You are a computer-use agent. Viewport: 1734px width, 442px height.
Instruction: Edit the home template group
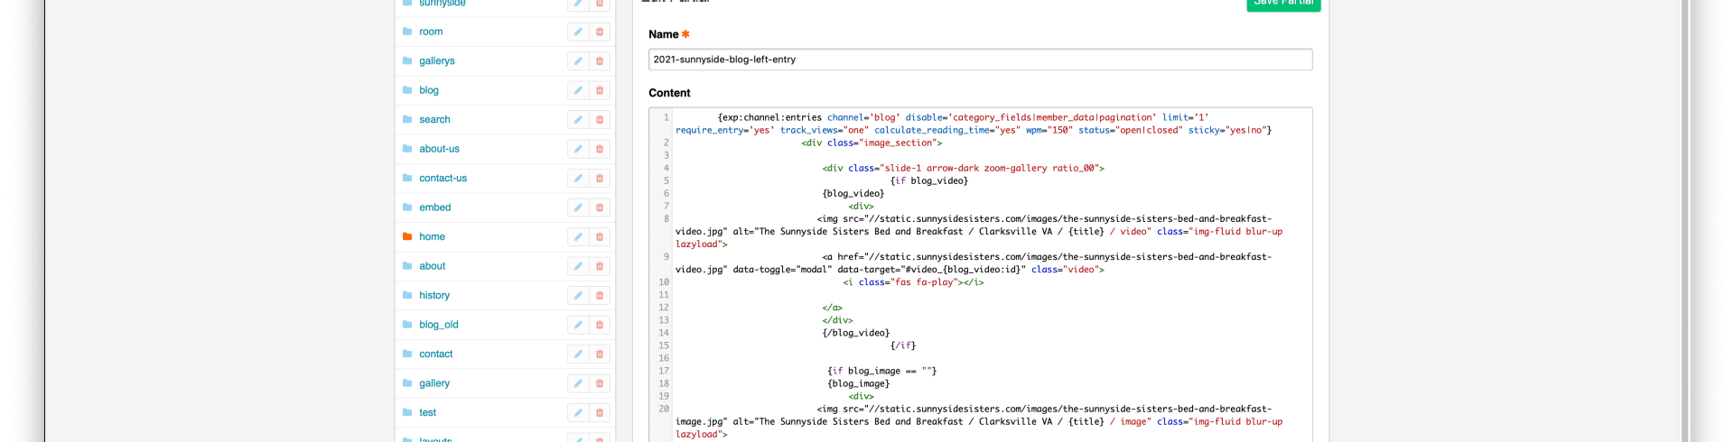[578, 237]
